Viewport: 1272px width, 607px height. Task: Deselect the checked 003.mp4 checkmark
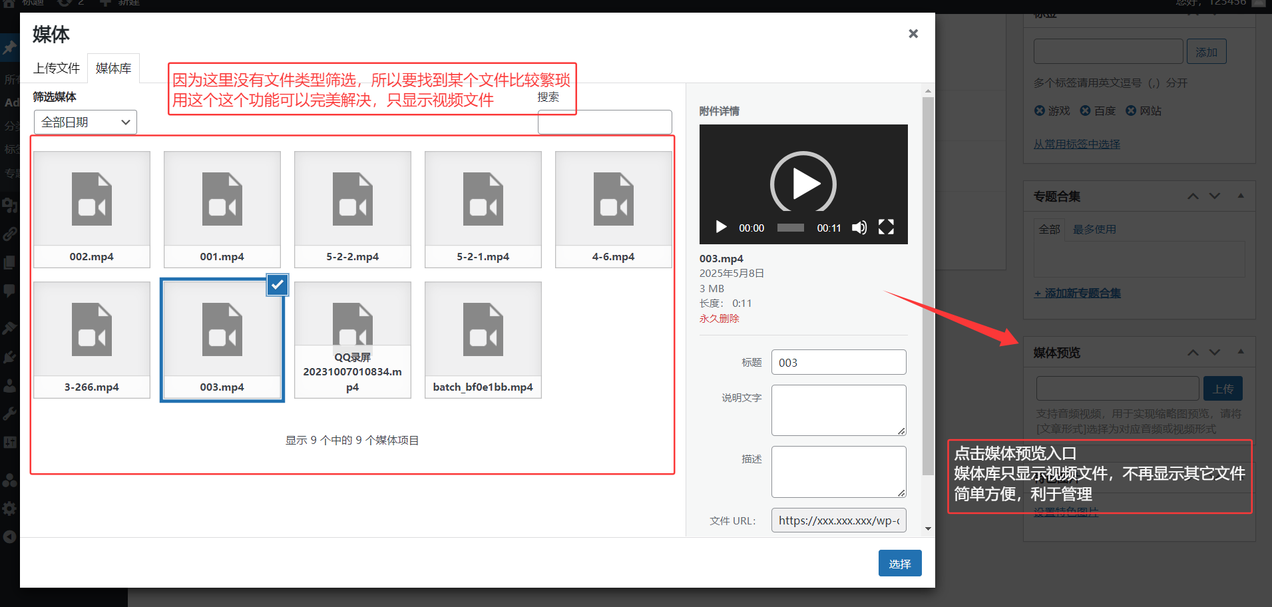click(x=278, y=285)
